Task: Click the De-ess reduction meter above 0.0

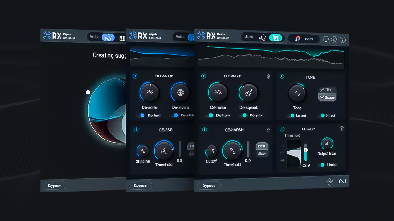Action: 179,149
